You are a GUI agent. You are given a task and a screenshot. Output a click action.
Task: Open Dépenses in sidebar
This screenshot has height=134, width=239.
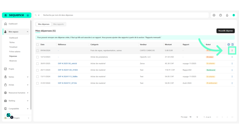13,56
